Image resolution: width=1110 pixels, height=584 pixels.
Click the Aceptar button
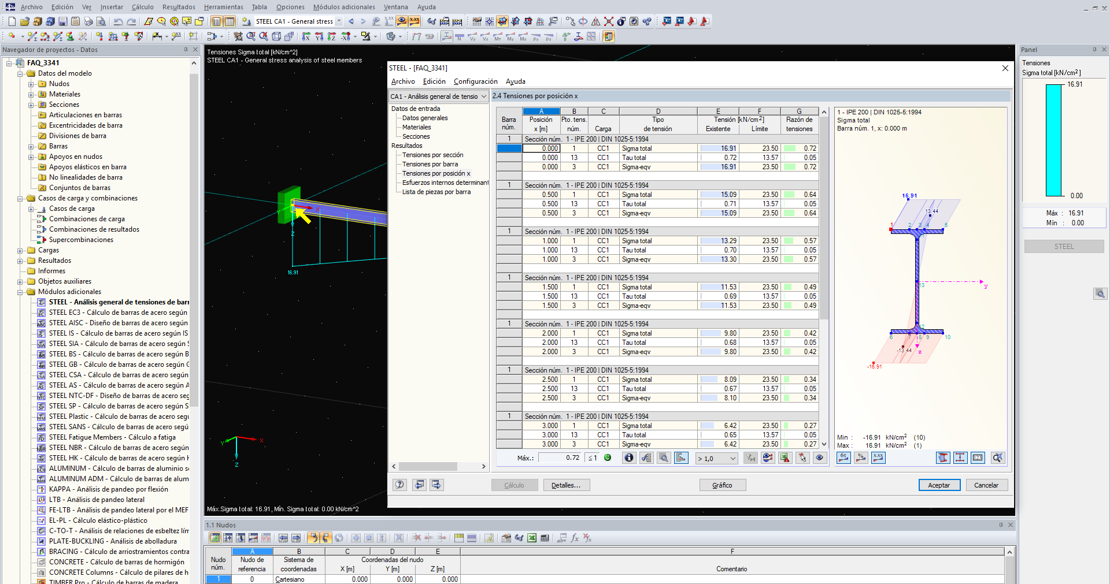pyautogui.click(x=939, y=485)
